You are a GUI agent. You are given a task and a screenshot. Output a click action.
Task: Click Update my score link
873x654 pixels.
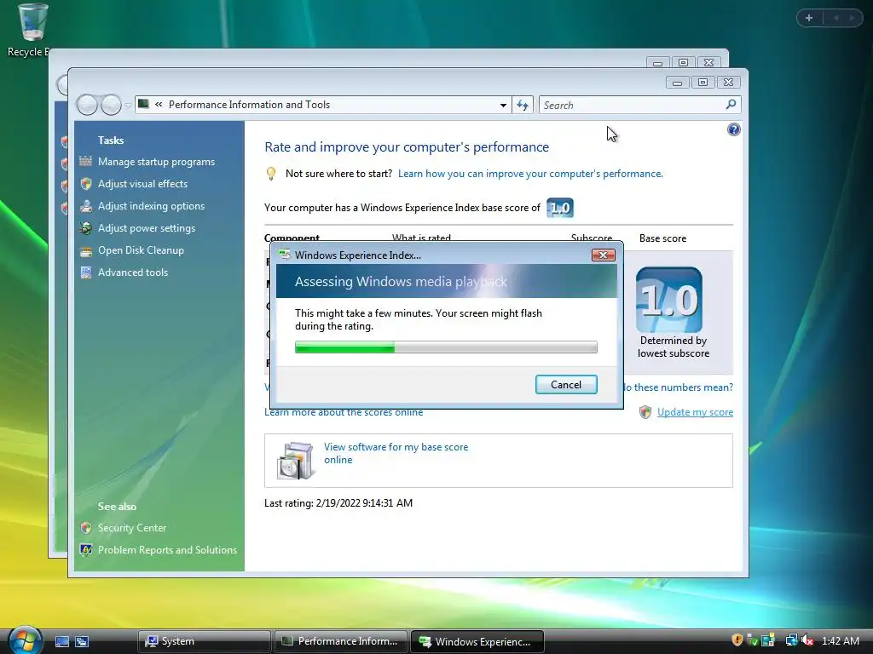pyautogui.click(x=695, y=412)
